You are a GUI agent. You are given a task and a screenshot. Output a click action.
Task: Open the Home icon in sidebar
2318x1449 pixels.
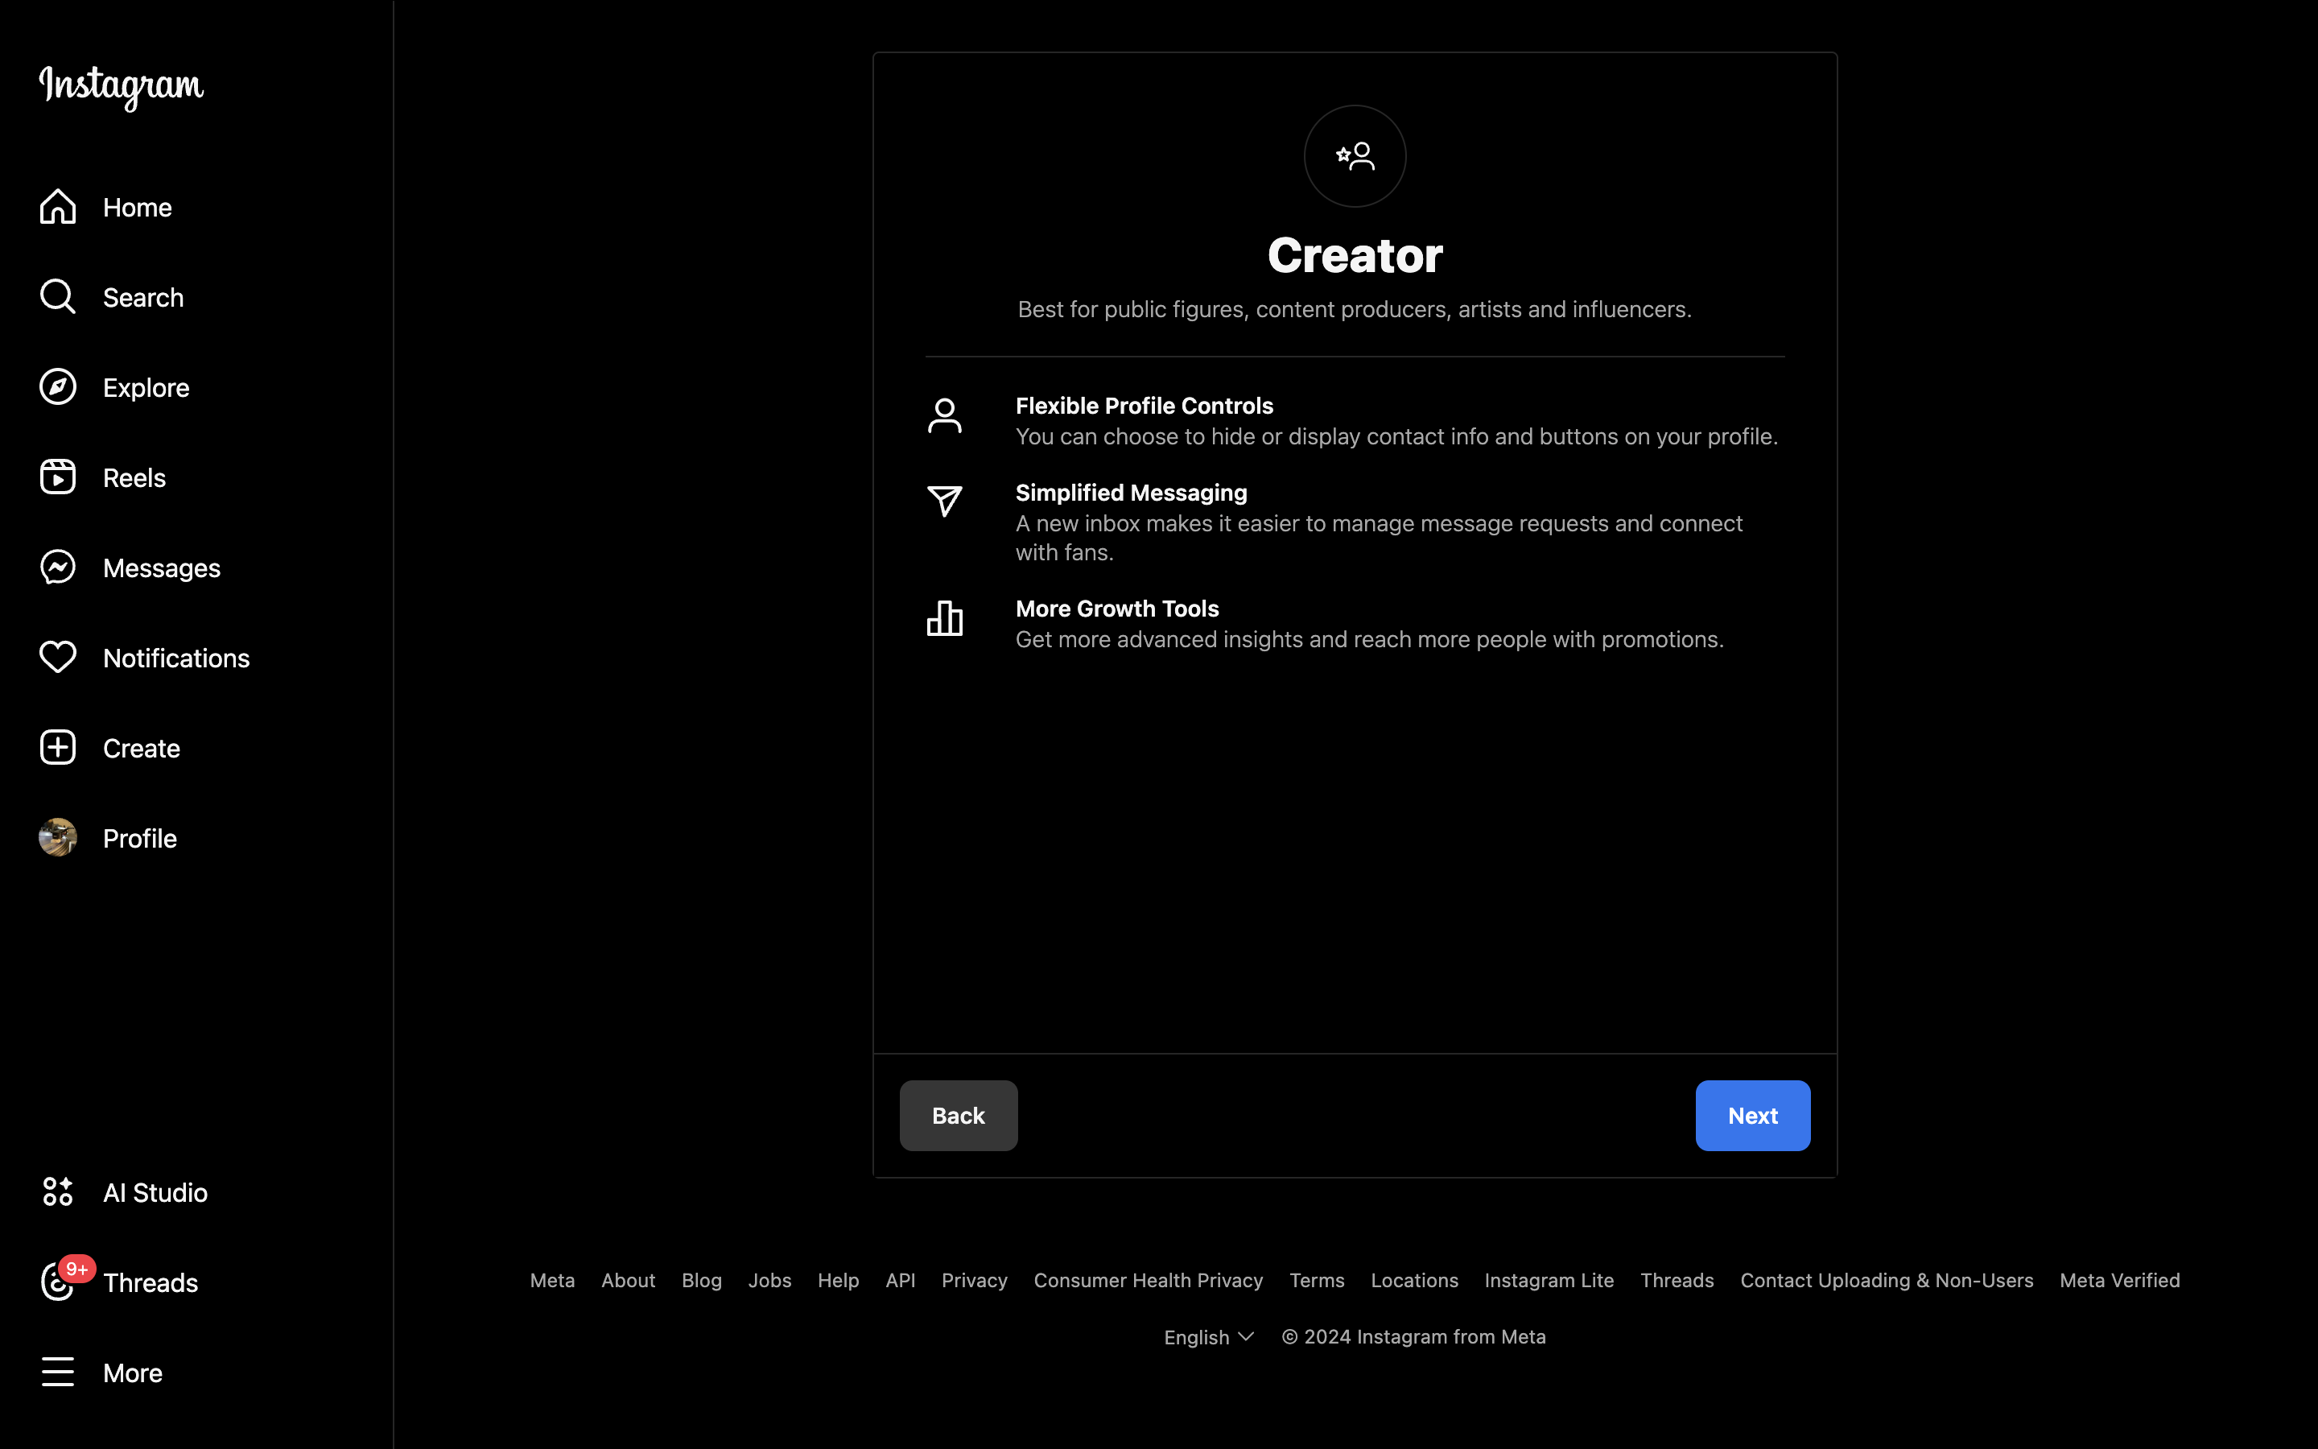pyautogui.click(x=57, y=207)
